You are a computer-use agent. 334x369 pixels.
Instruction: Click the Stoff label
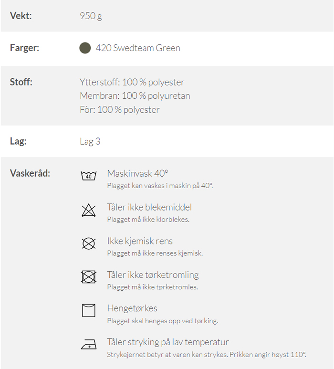click(x=21, y=82)
